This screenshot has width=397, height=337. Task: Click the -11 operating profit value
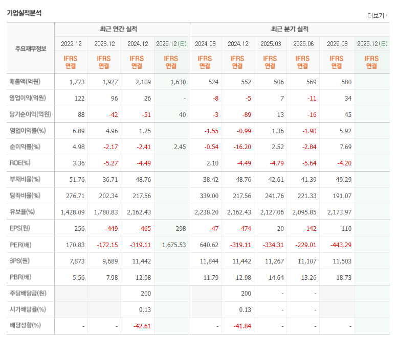pyautogui.click(x=312, y=99)
